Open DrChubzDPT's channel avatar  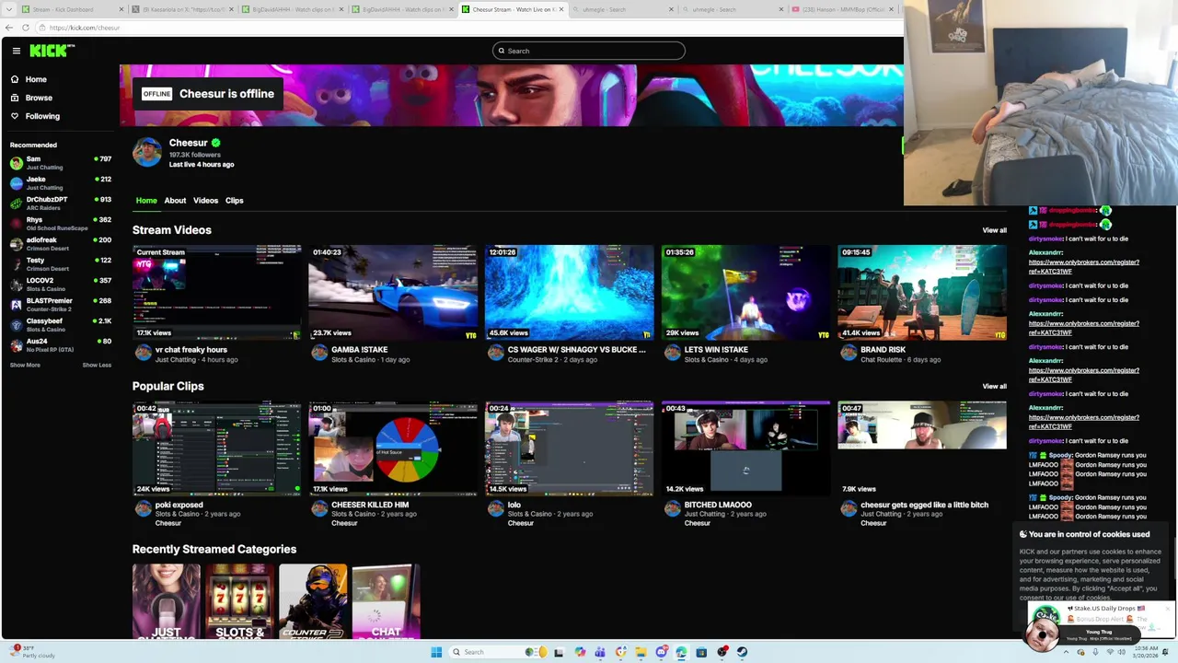[17, 204]
